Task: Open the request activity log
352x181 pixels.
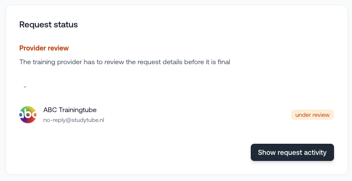Action: (x=292, y=152)
